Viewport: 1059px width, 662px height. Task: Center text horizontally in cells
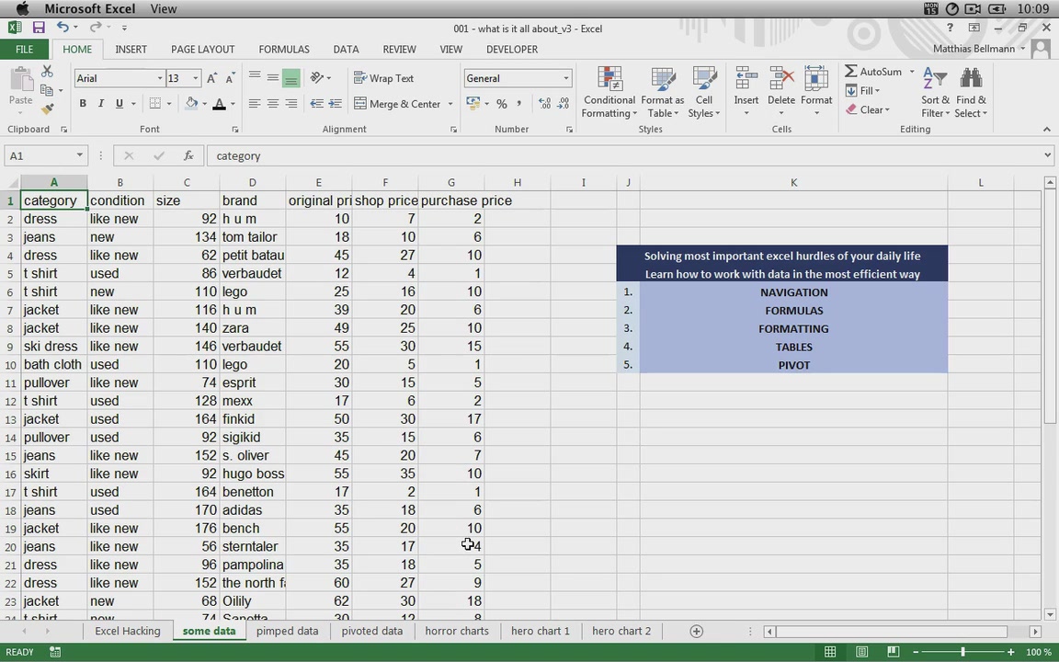point(273,103)
